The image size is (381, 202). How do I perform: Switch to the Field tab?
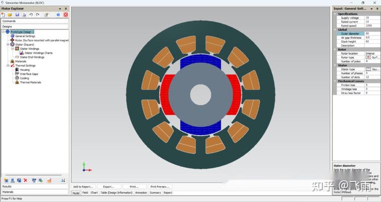pos(85,192)
